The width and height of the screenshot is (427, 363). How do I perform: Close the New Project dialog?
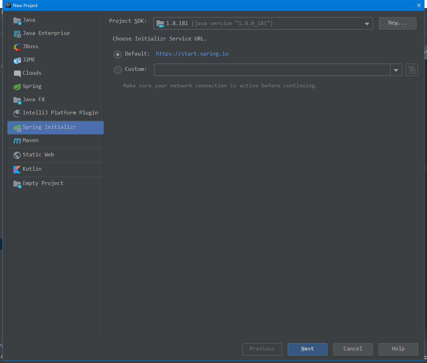click(x=419, y=5)
